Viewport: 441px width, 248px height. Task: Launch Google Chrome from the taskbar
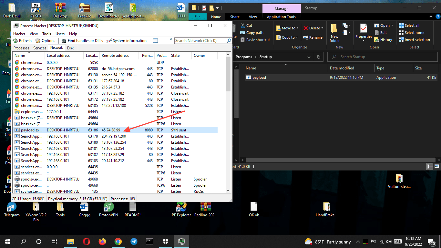118,241
